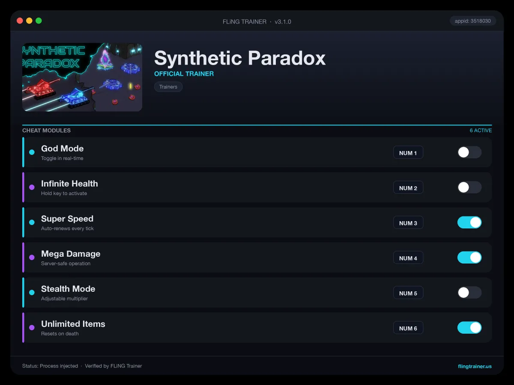Click 'Status: Process injected' text

coord(50,366)
